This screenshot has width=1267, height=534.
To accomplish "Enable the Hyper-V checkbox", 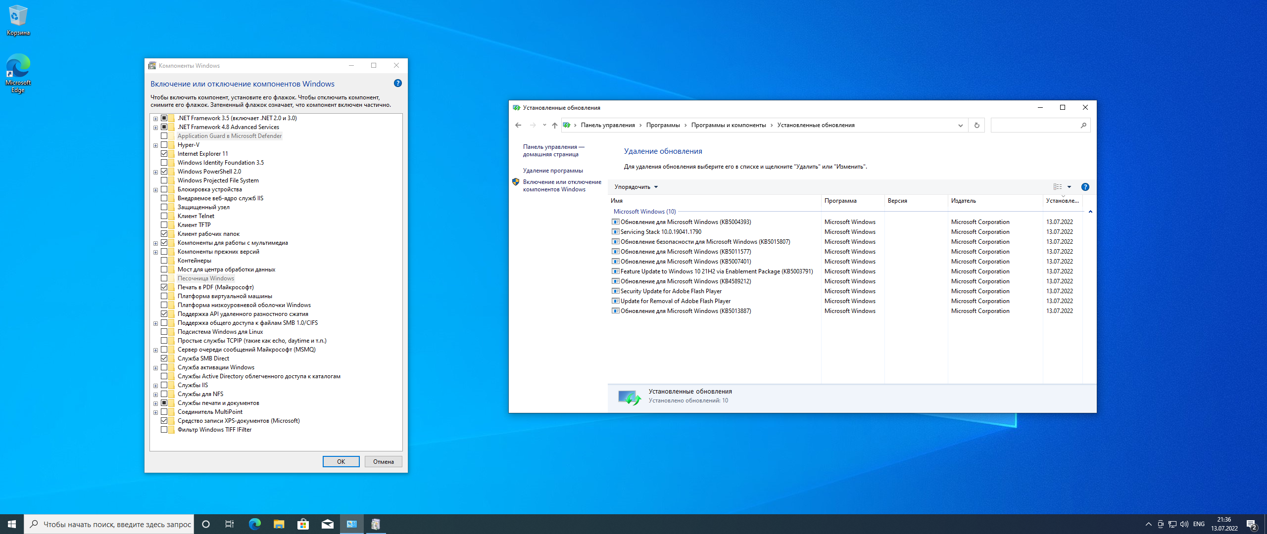I will (x=164, y=145).
